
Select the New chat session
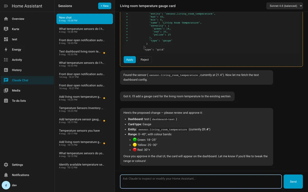tap(85, 19)
